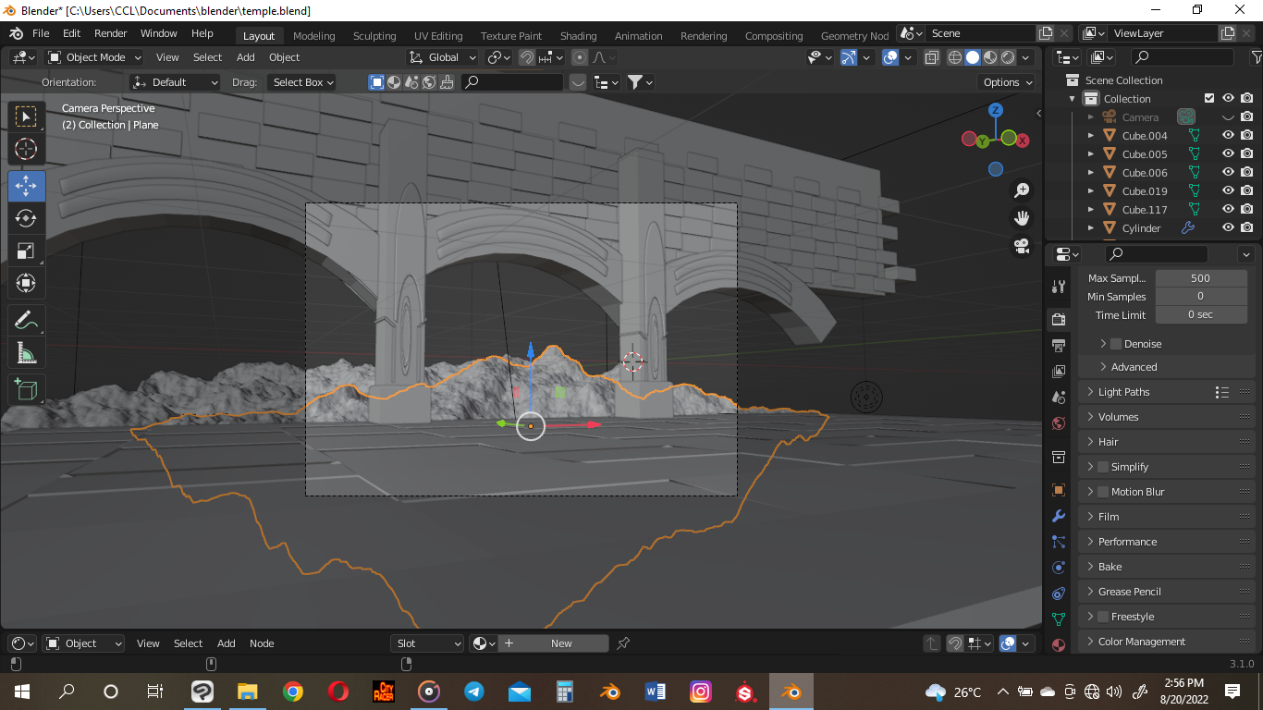Open the File menu
The width and height of the screenshot is (1263, 710).
point(41,33)
